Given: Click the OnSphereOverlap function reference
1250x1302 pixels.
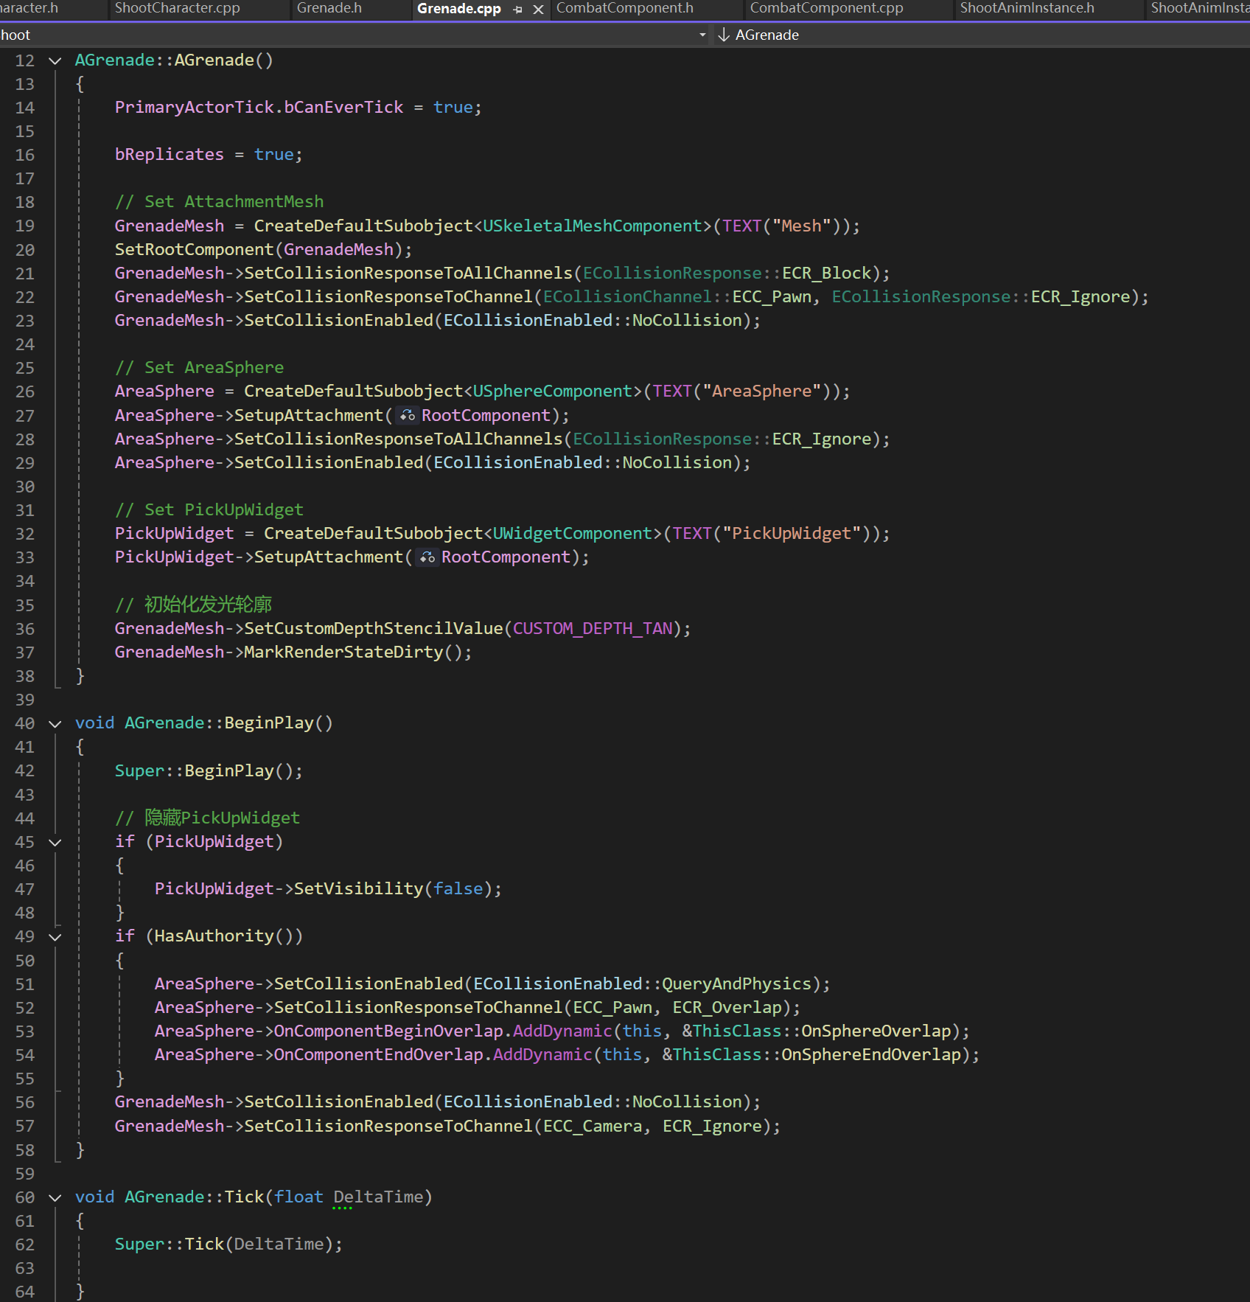Looking at the screenshot, I should 876,1031.
